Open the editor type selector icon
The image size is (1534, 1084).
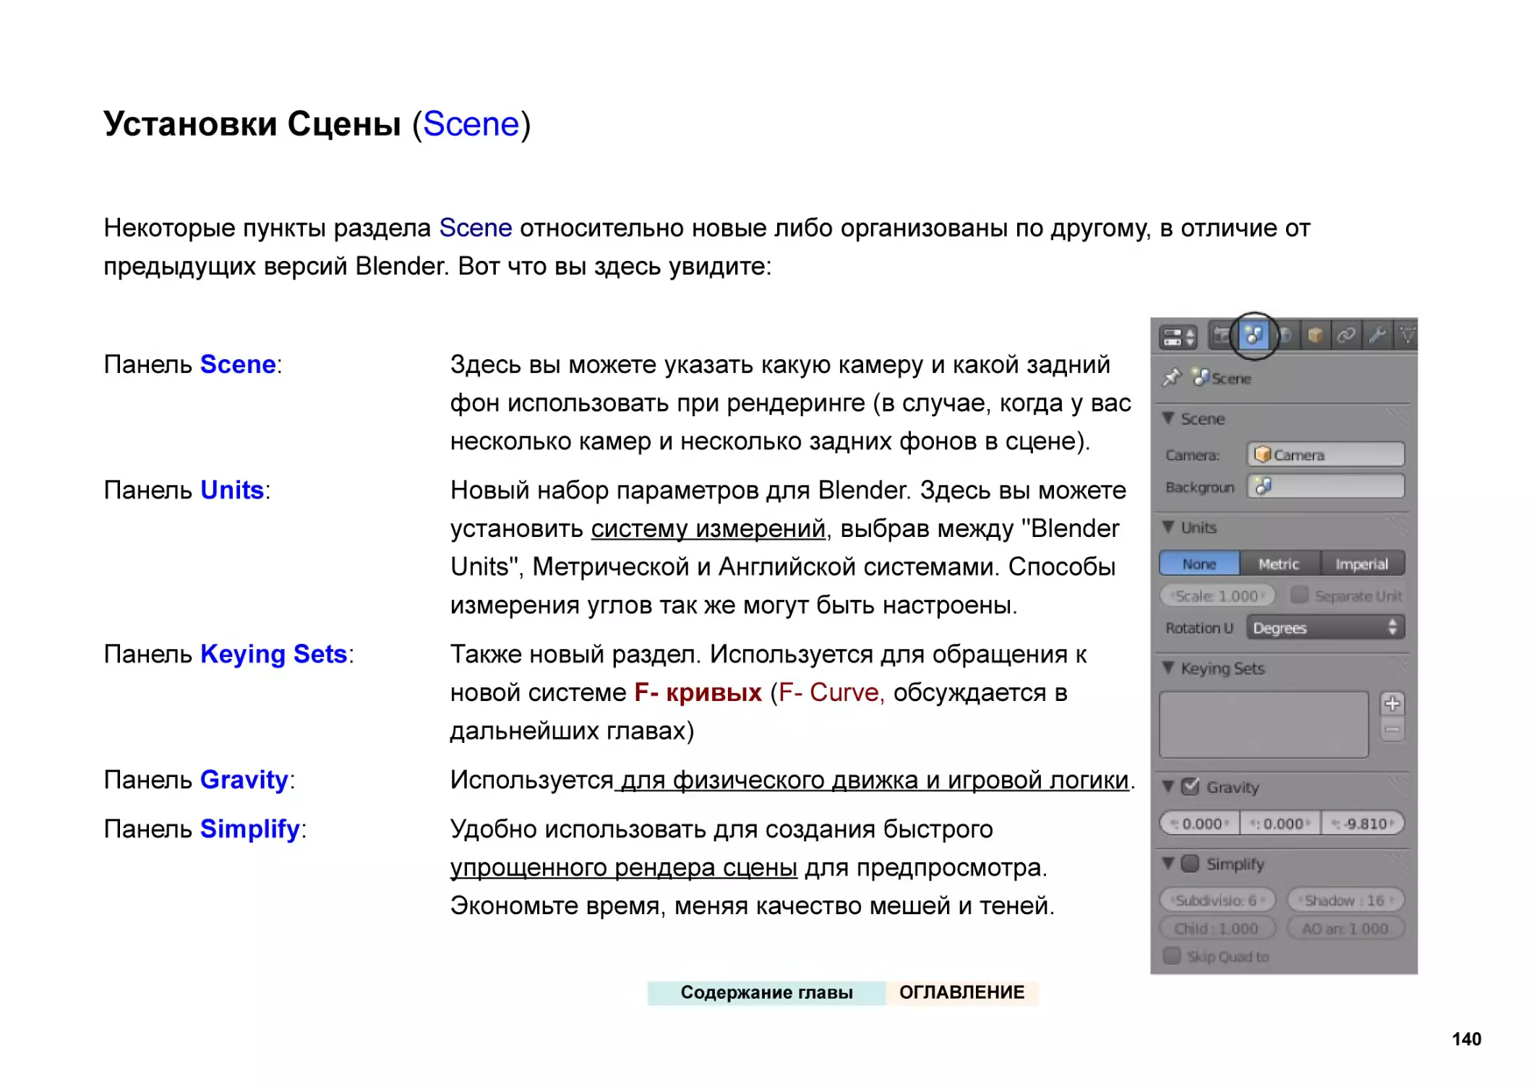coord(1178,337)
